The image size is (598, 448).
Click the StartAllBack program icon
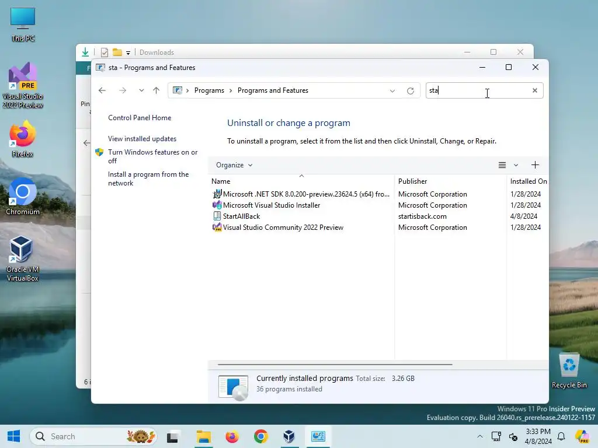point(217,216)
